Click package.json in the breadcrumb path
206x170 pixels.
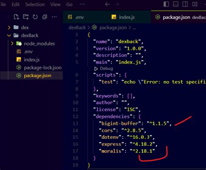pos(113,28)
